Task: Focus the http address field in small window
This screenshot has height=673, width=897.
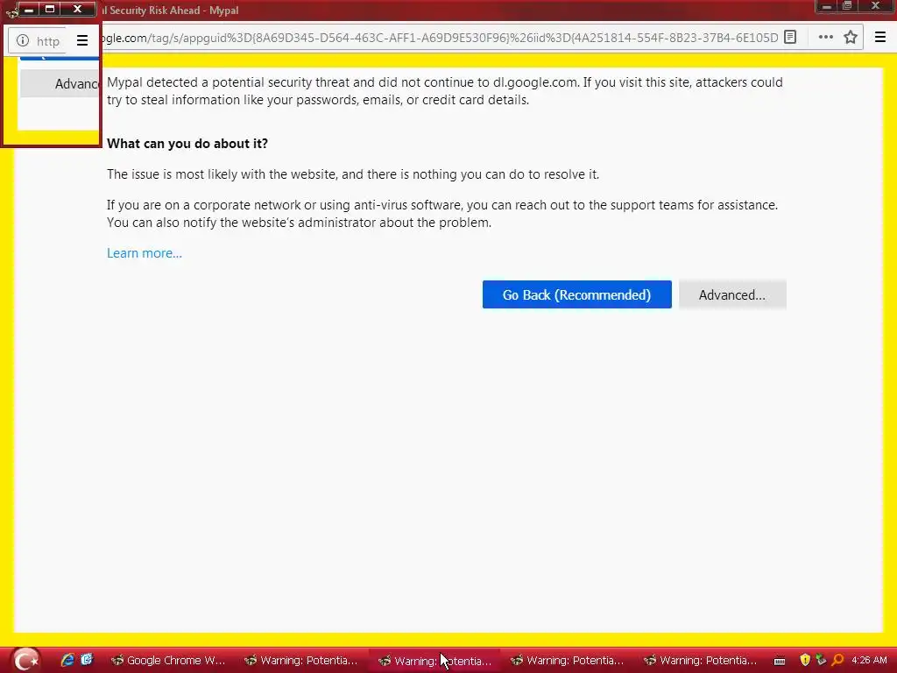Action: [x=48, y=40]
